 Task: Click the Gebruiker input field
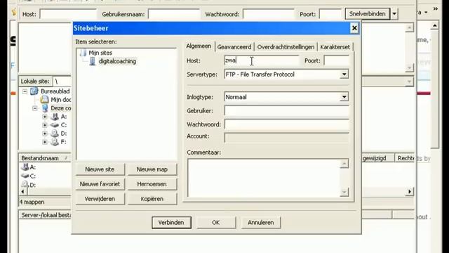pos(287,111)
